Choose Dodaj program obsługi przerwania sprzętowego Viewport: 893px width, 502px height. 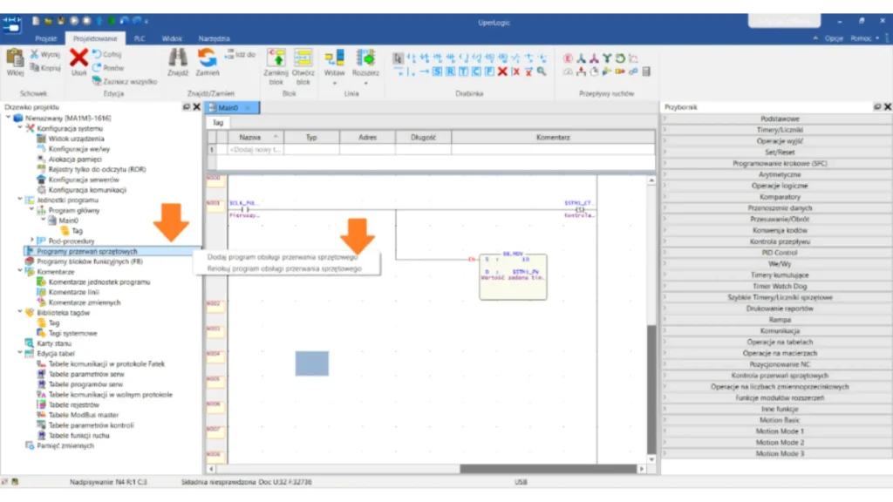tap(283, 257)
